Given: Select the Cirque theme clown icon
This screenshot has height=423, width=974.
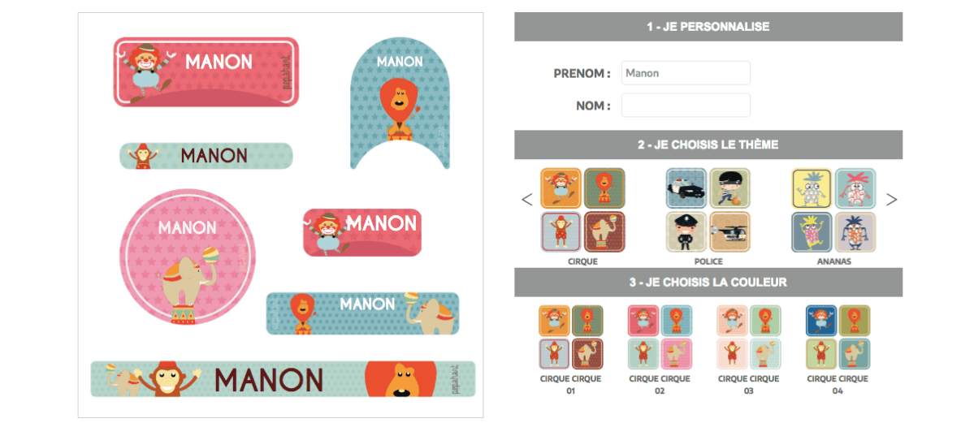Looking at the screenshot, I should point(561,188).
